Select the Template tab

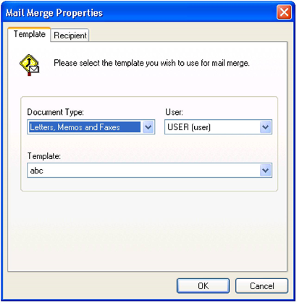[x=29, y=34]
